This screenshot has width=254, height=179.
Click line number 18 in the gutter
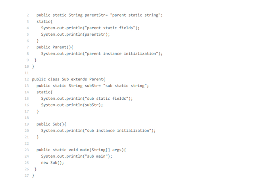point(27,118)
